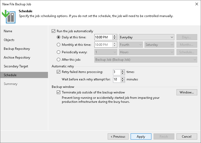Go to the Backup Repository step
This screenshot has width=201, height=143.
pyautogui.click(x=17, y=49)
